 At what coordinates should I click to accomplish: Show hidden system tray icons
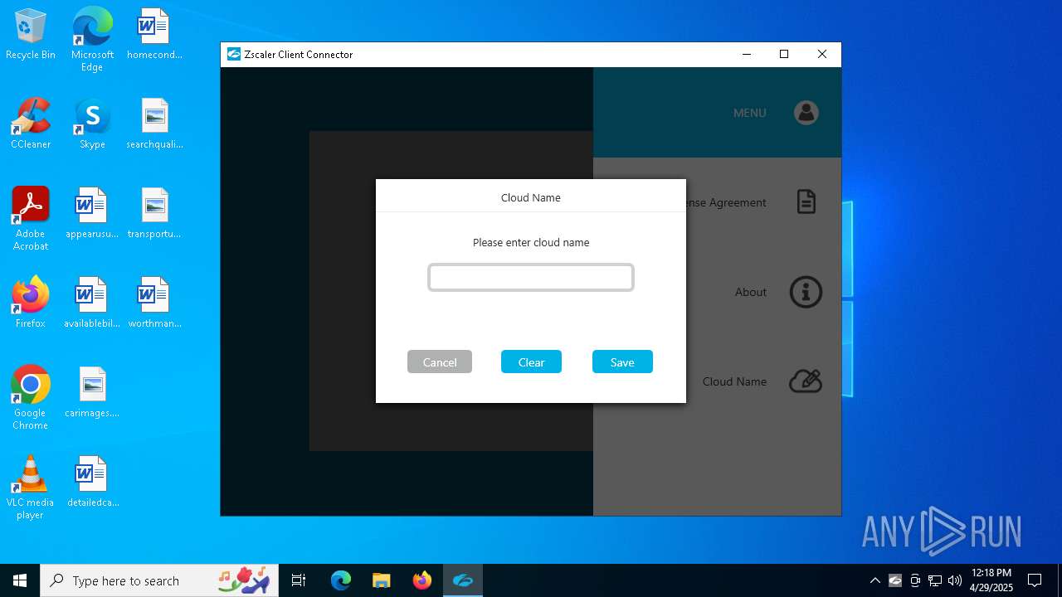[875, 580]
